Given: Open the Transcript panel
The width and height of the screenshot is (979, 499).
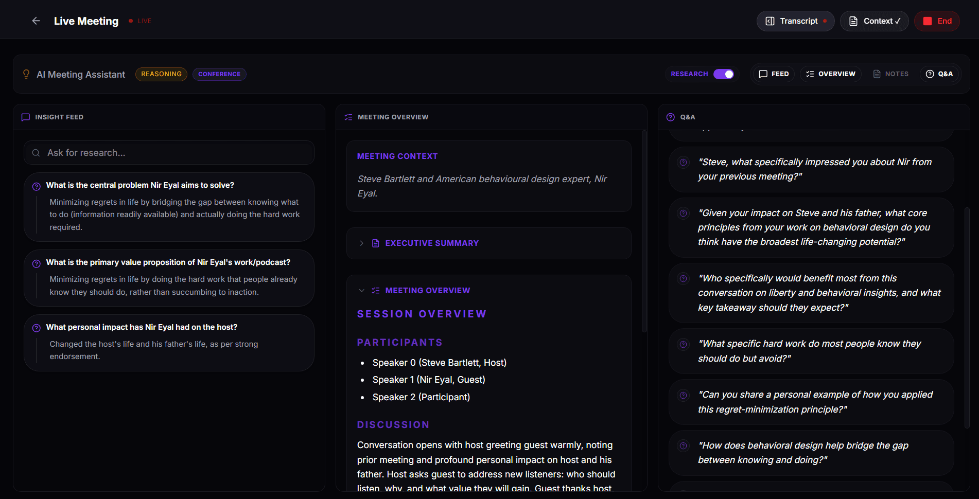Looking at the screenshot, I should point(795,21).
